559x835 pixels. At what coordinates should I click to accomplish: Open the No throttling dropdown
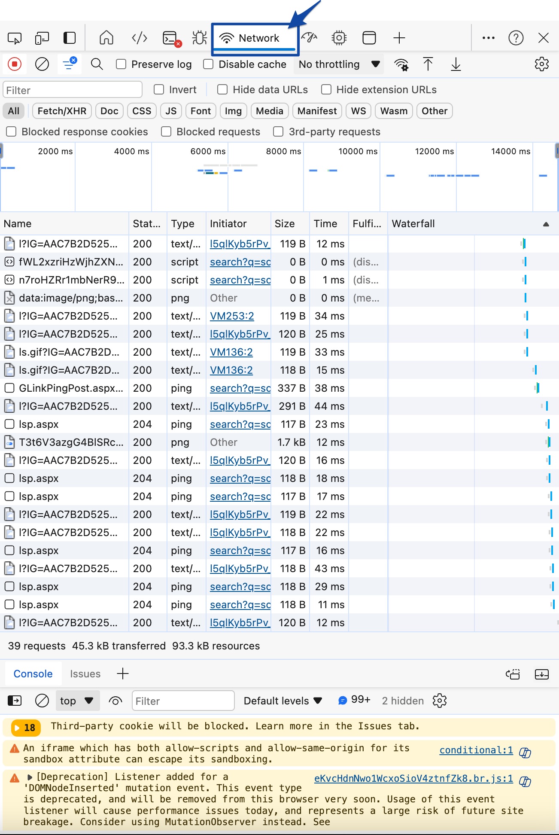pos(339,64)
